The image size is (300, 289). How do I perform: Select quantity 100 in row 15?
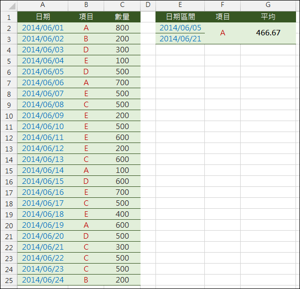tap(122, 170)
